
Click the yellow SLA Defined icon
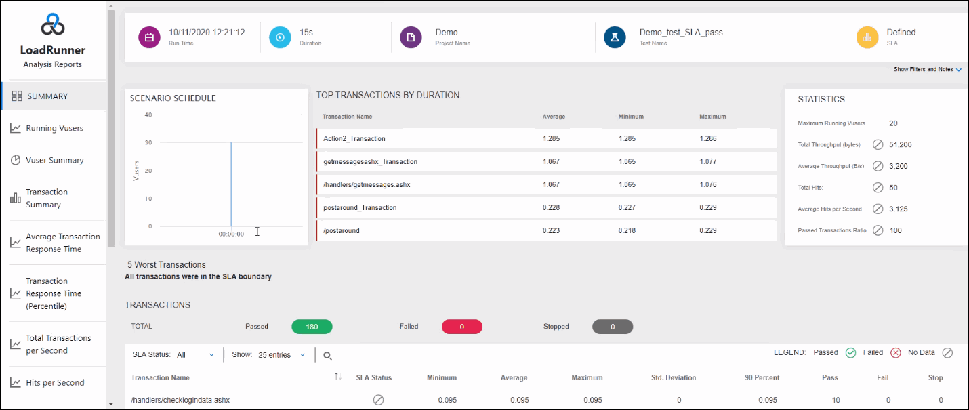pos(867,37)
